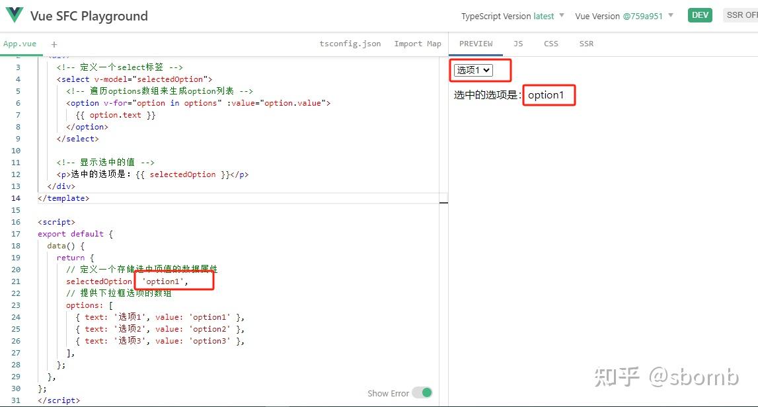Click the v-model="selectedOption" code on line 4

pos(151,79)
